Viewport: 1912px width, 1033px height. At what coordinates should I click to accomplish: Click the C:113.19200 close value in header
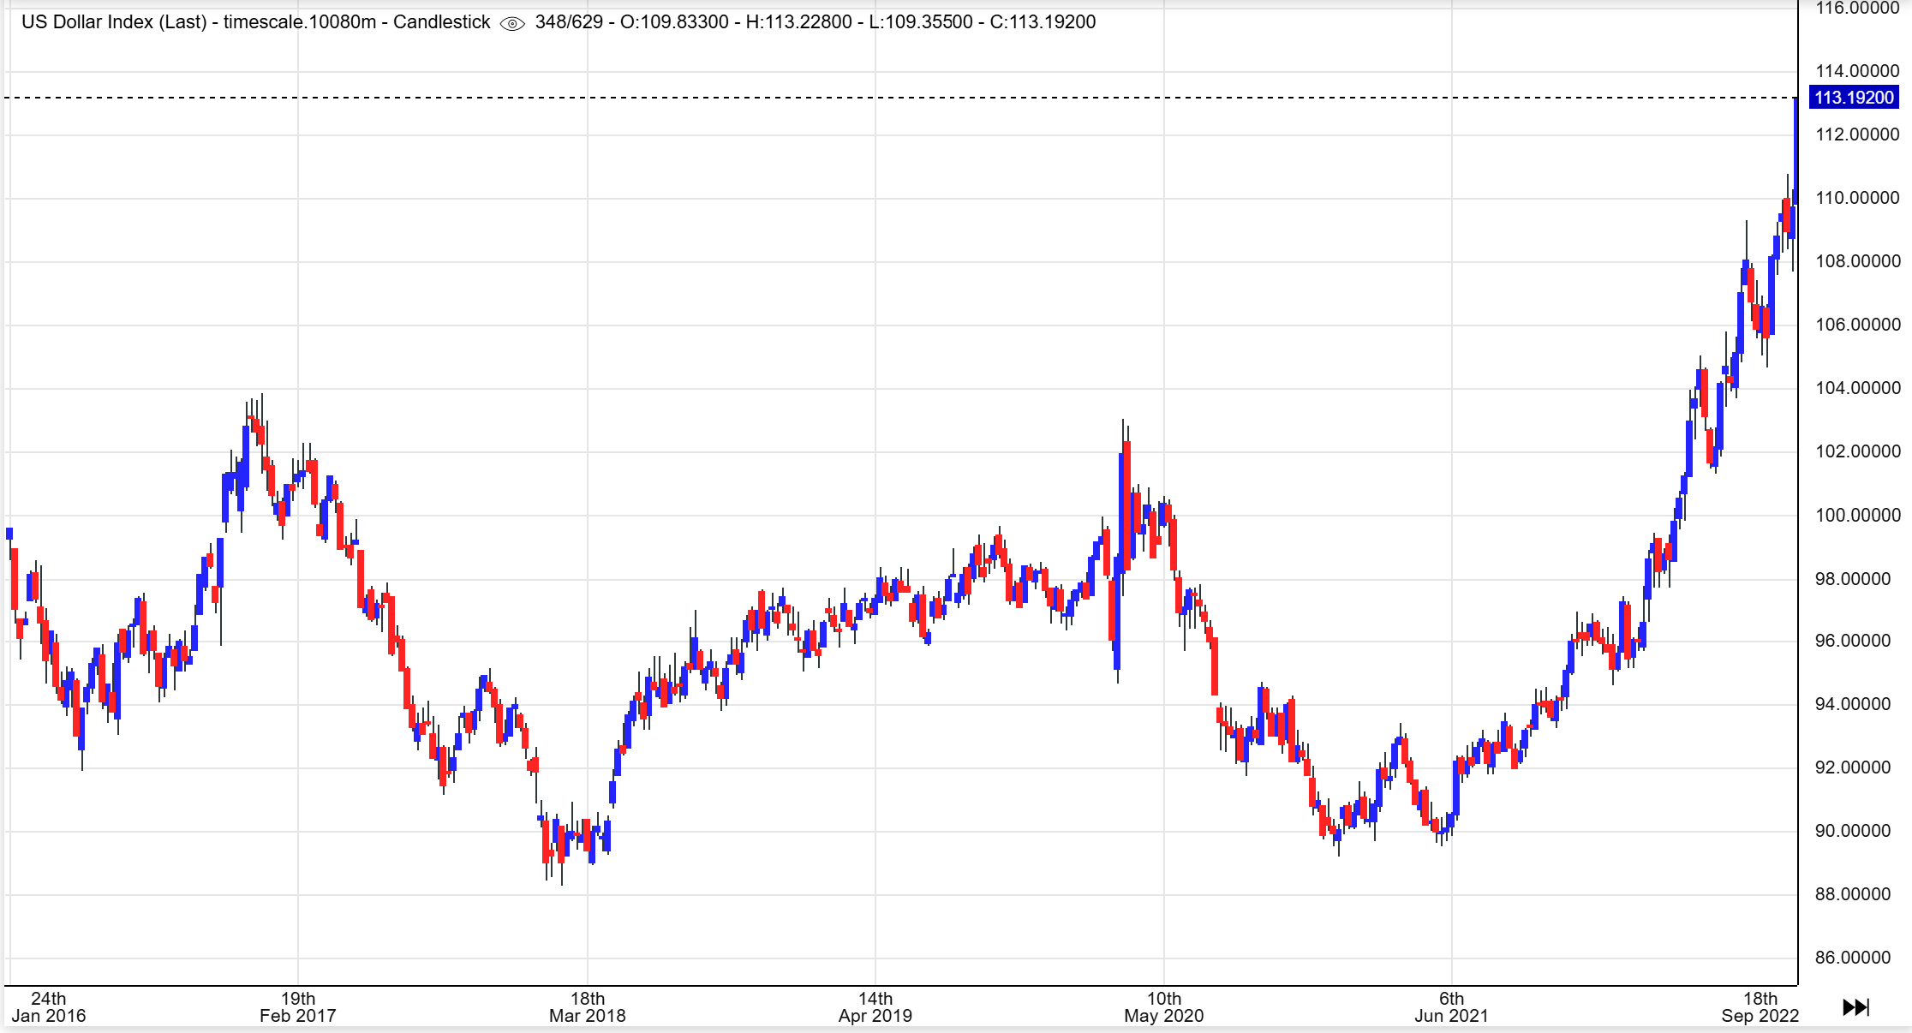click(1043, 22)
